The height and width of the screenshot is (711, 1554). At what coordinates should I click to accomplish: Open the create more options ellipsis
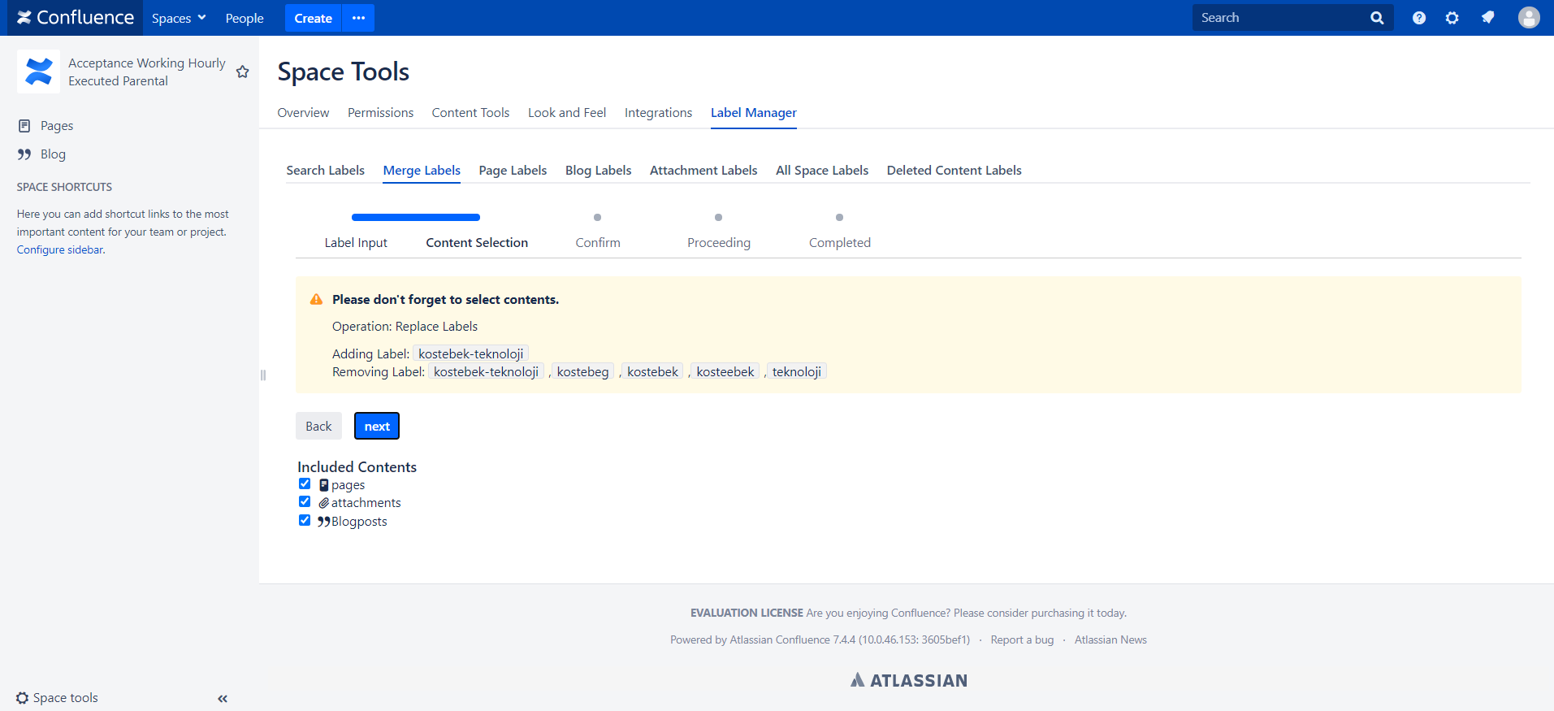coord(358,18)
